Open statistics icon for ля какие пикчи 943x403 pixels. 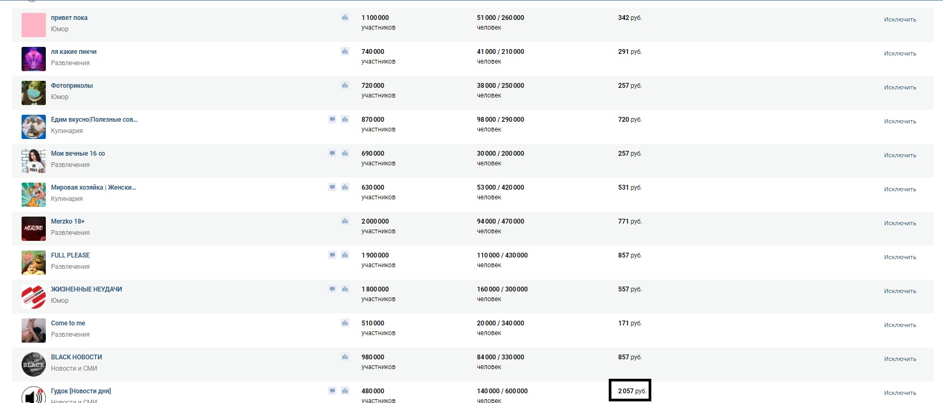(x=345, y=52)
